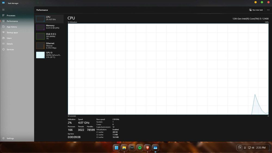Switch to App history page

(12, 27)
